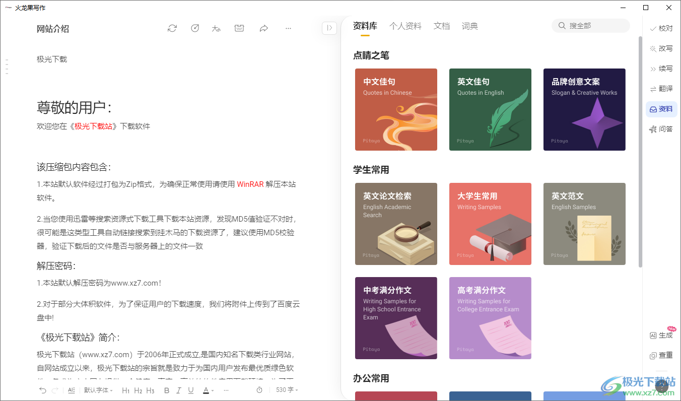
Task: Open the 英文佳句 card
Action: click(490, 109)
